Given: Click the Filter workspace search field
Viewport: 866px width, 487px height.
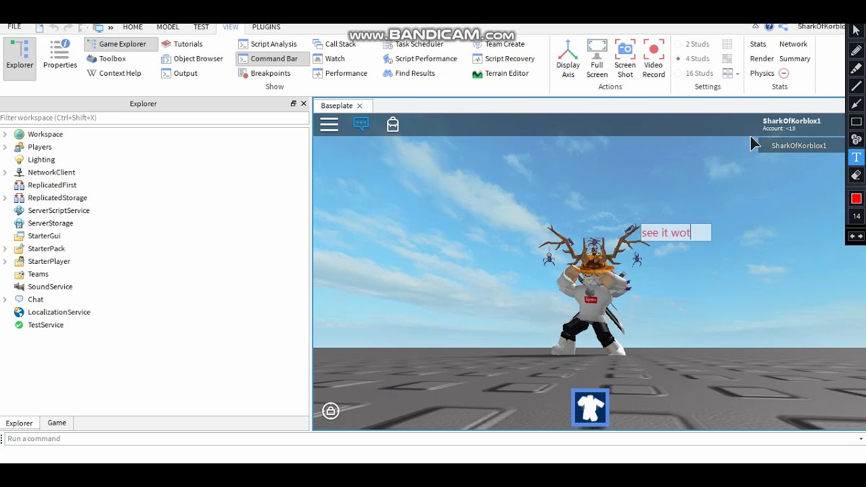Looking at the screenshot, I should tap(154, 118).
